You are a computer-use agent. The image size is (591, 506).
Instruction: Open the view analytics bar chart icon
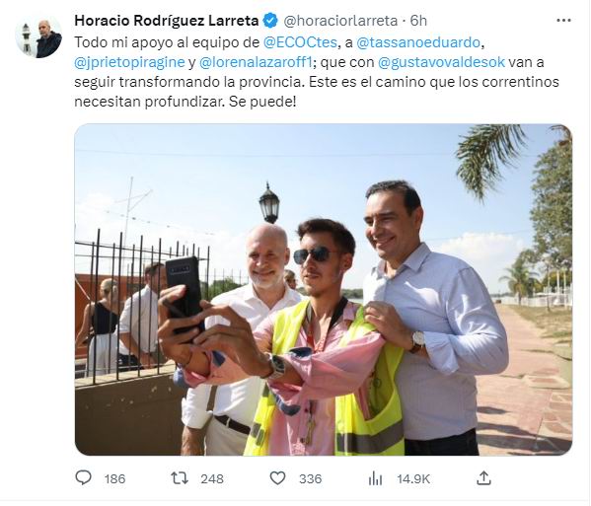coord(375,478)
